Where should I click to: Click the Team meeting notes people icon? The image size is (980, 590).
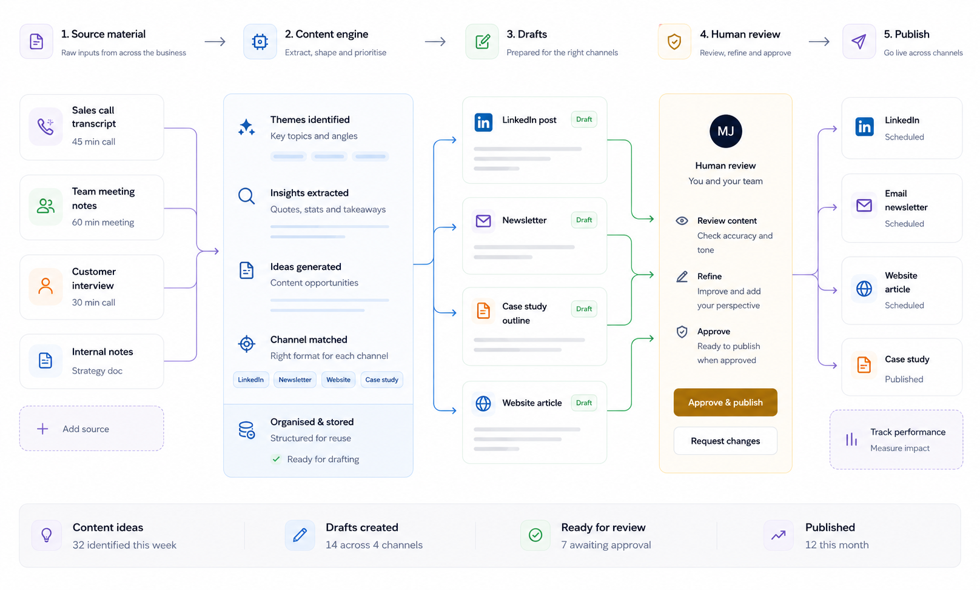(x=45, y=206)
